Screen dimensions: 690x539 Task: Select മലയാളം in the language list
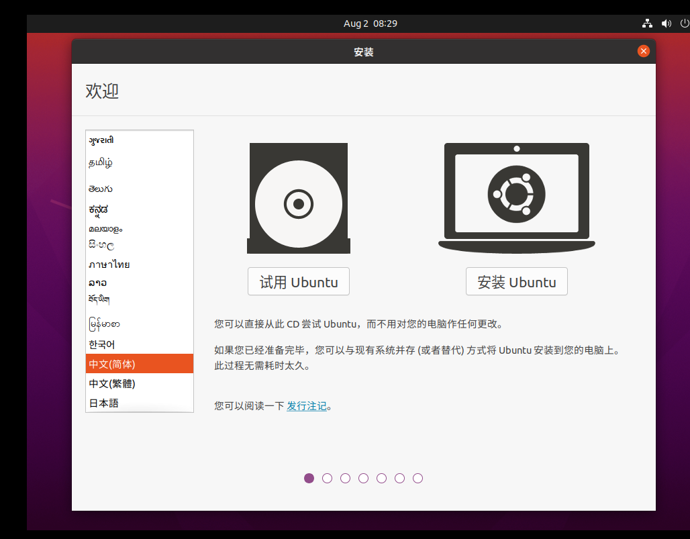click(x=140, y=230)
